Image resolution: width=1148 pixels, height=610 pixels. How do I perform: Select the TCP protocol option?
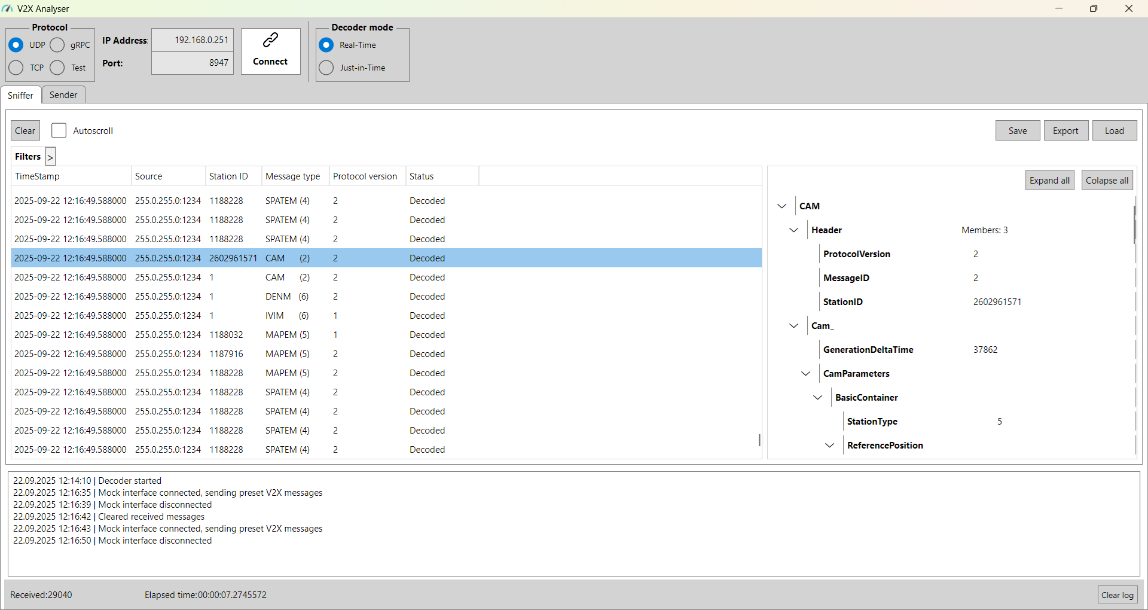pos(17,68)
